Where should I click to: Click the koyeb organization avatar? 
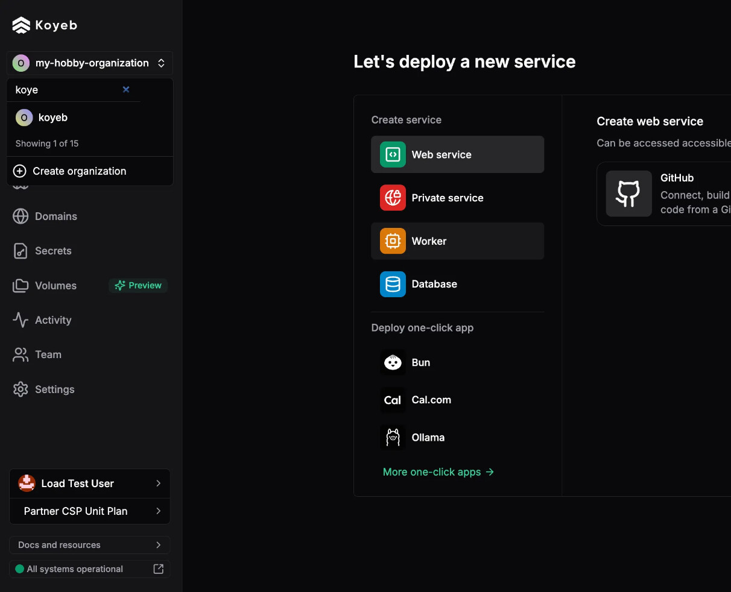click(x=24, y=118)
